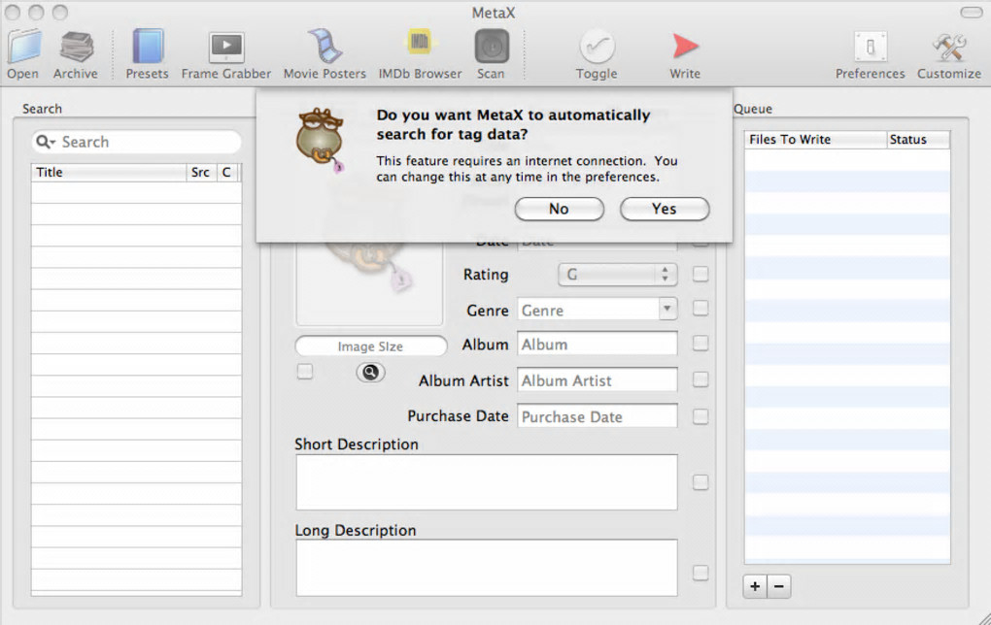991x625 pixels.
Task: Expand the Genre combo box arrow
Action: [x=666, y=309]
